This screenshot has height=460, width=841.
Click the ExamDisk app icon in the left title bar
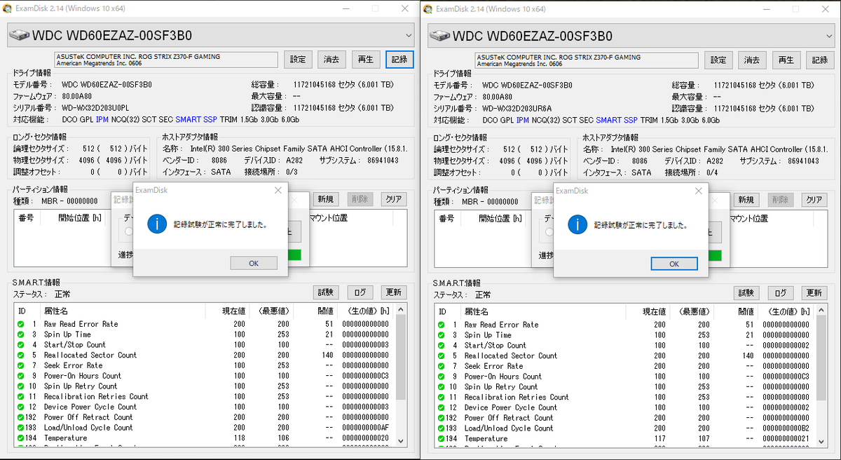pyautogui.click(x=7, y=8)
